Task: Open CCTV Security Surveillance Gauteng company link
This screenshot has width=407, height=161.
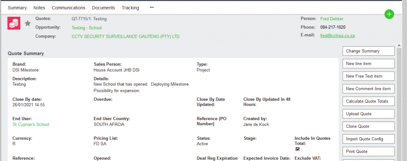Action: (x=125, y=37)
